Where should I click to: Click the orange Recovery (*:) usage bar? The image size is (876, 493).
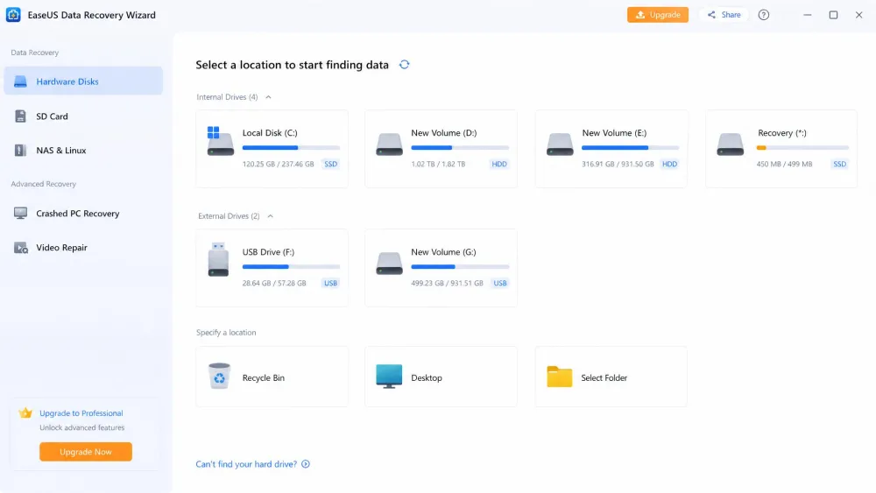click(802, 148)
